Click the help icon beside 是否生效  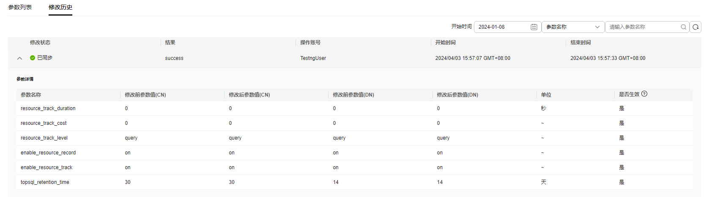point(644,94)
